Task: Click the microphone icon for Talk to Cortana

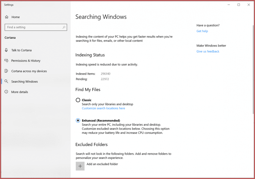Action: [x=6, y=50]
